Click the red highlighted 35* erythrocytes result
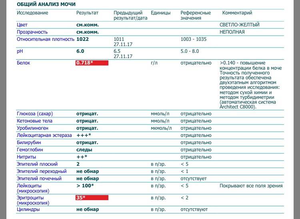Image resolution: width=300 pixels, height=219 pixels. point(92,197)
